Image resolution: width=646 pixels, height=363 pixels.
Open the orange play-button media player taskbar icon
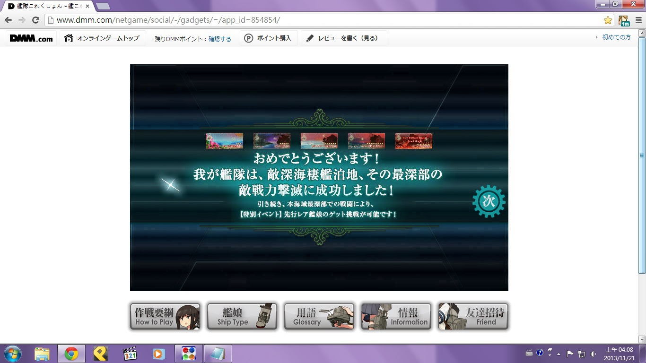point(158,354)
